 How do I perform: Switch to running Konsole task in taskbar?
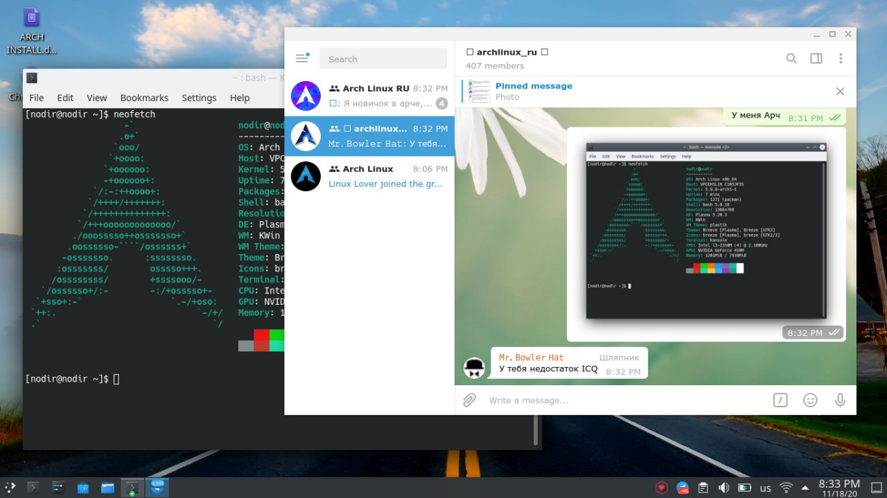coord(132,488)
